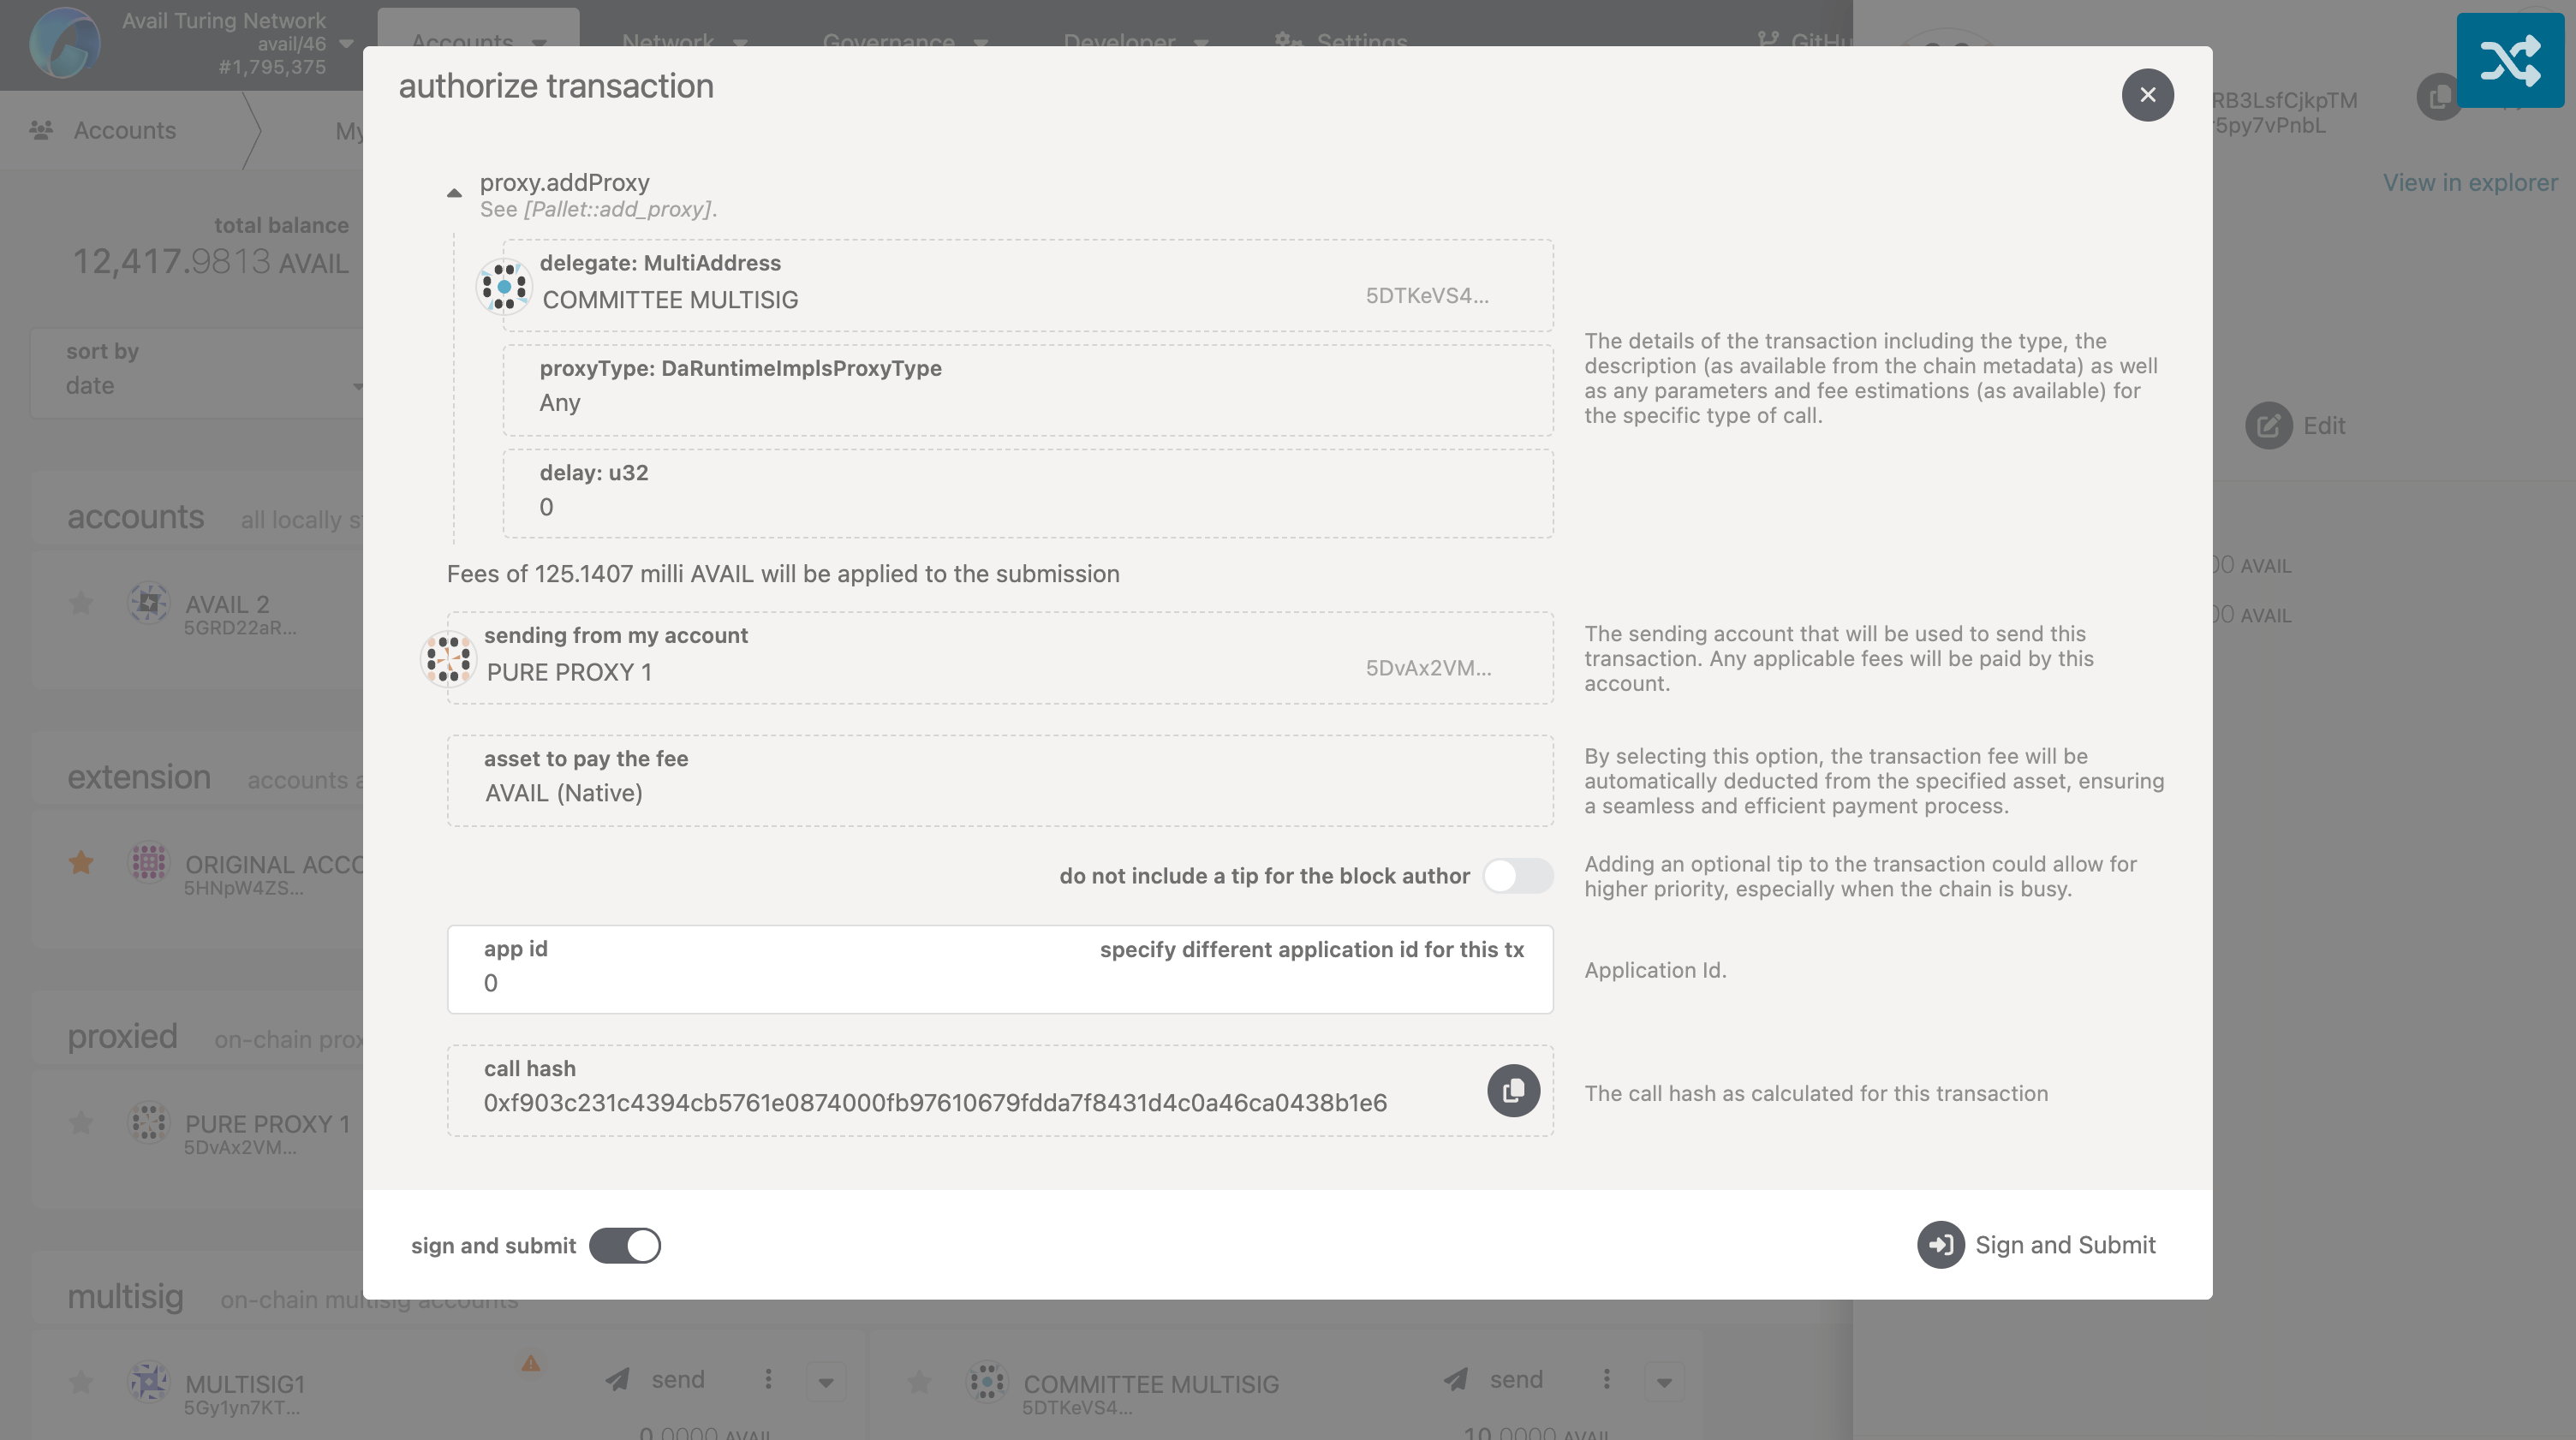Expand the avail/46 network selector
2576x1440 pixels.
click(x=346, y=44)
